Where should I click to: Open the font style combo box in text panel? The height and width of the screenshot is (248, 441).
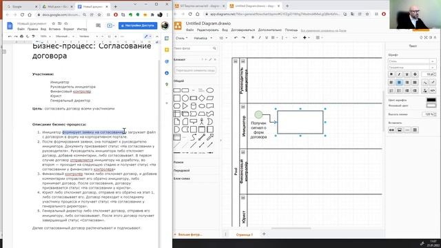click(x=412, y=61)
